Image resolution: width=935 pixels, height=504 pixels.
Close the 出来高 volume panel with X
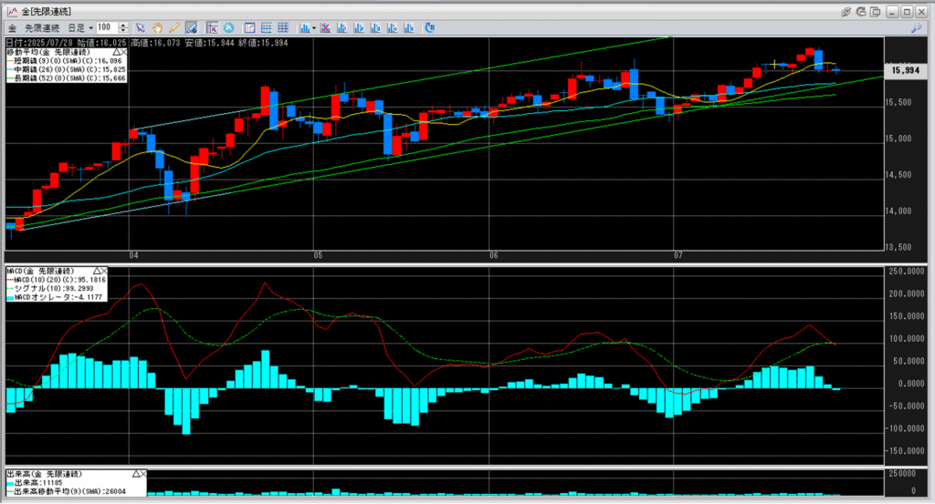click(142, 475)
